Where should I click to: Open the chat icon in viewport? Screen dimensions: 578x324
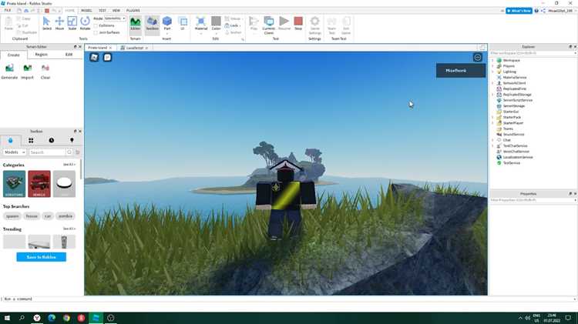(x=107, y=57)
